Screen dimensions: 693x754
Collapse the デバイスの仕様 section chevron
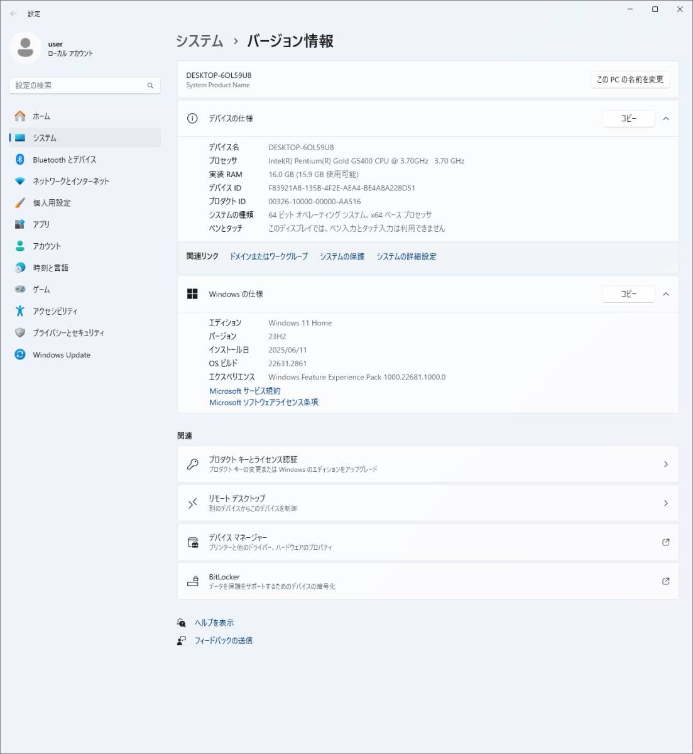pos(666,118)
